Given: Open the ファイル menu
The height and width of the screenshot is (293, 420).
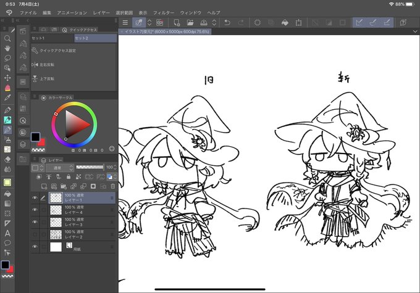Looking at the screenshot, I should point(28,12).
